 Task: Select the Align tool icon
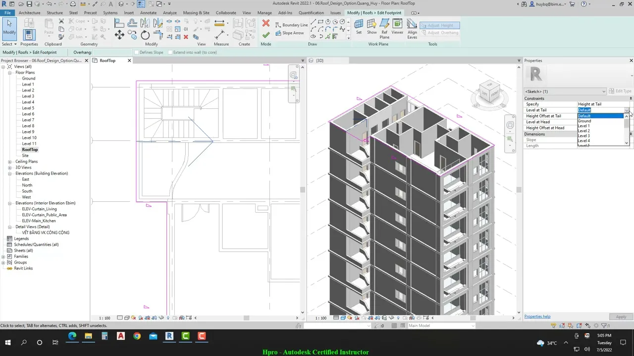pos(119,23)
